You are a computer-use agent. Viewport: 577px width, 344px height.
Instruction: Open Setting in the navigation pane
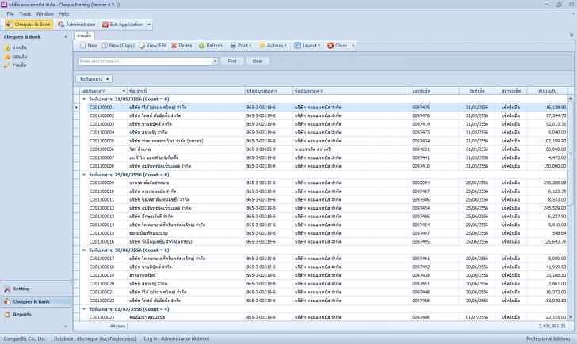(21, 289)
